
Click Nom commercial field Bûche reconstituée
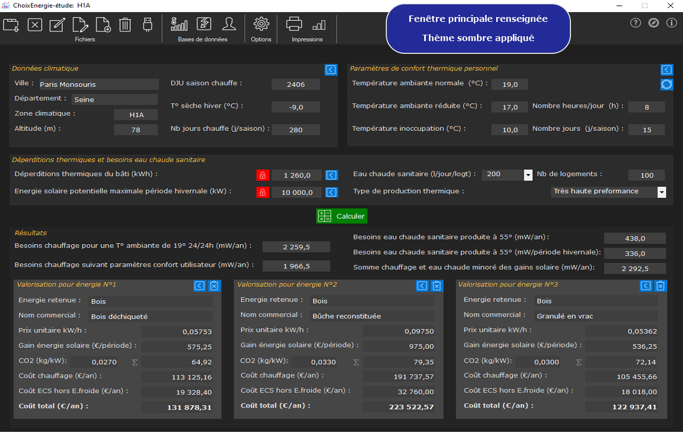(372, 316)
